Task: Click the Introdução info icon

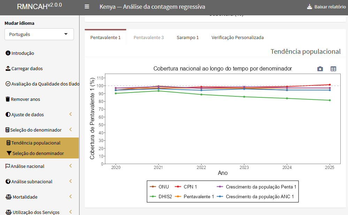Action: [8, 53]
